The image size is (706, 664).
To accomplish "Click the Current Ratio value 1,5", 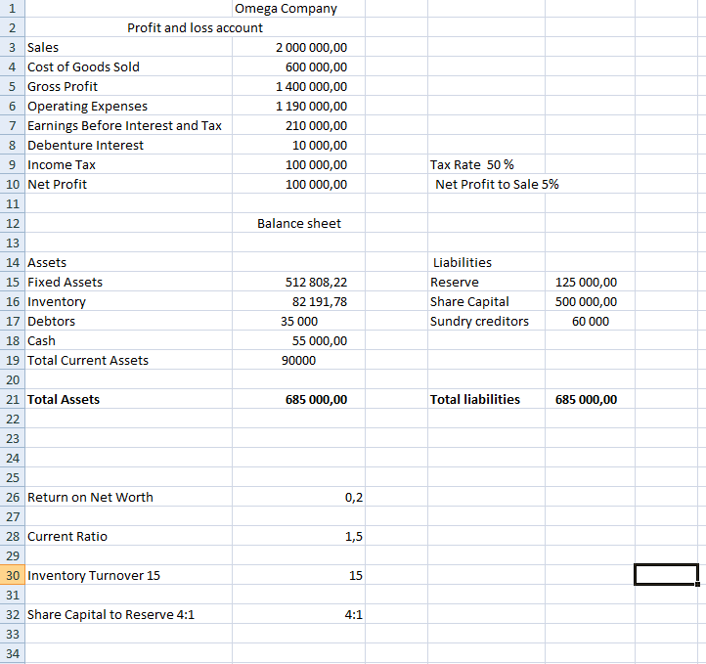I will click(x=353, y=536).
